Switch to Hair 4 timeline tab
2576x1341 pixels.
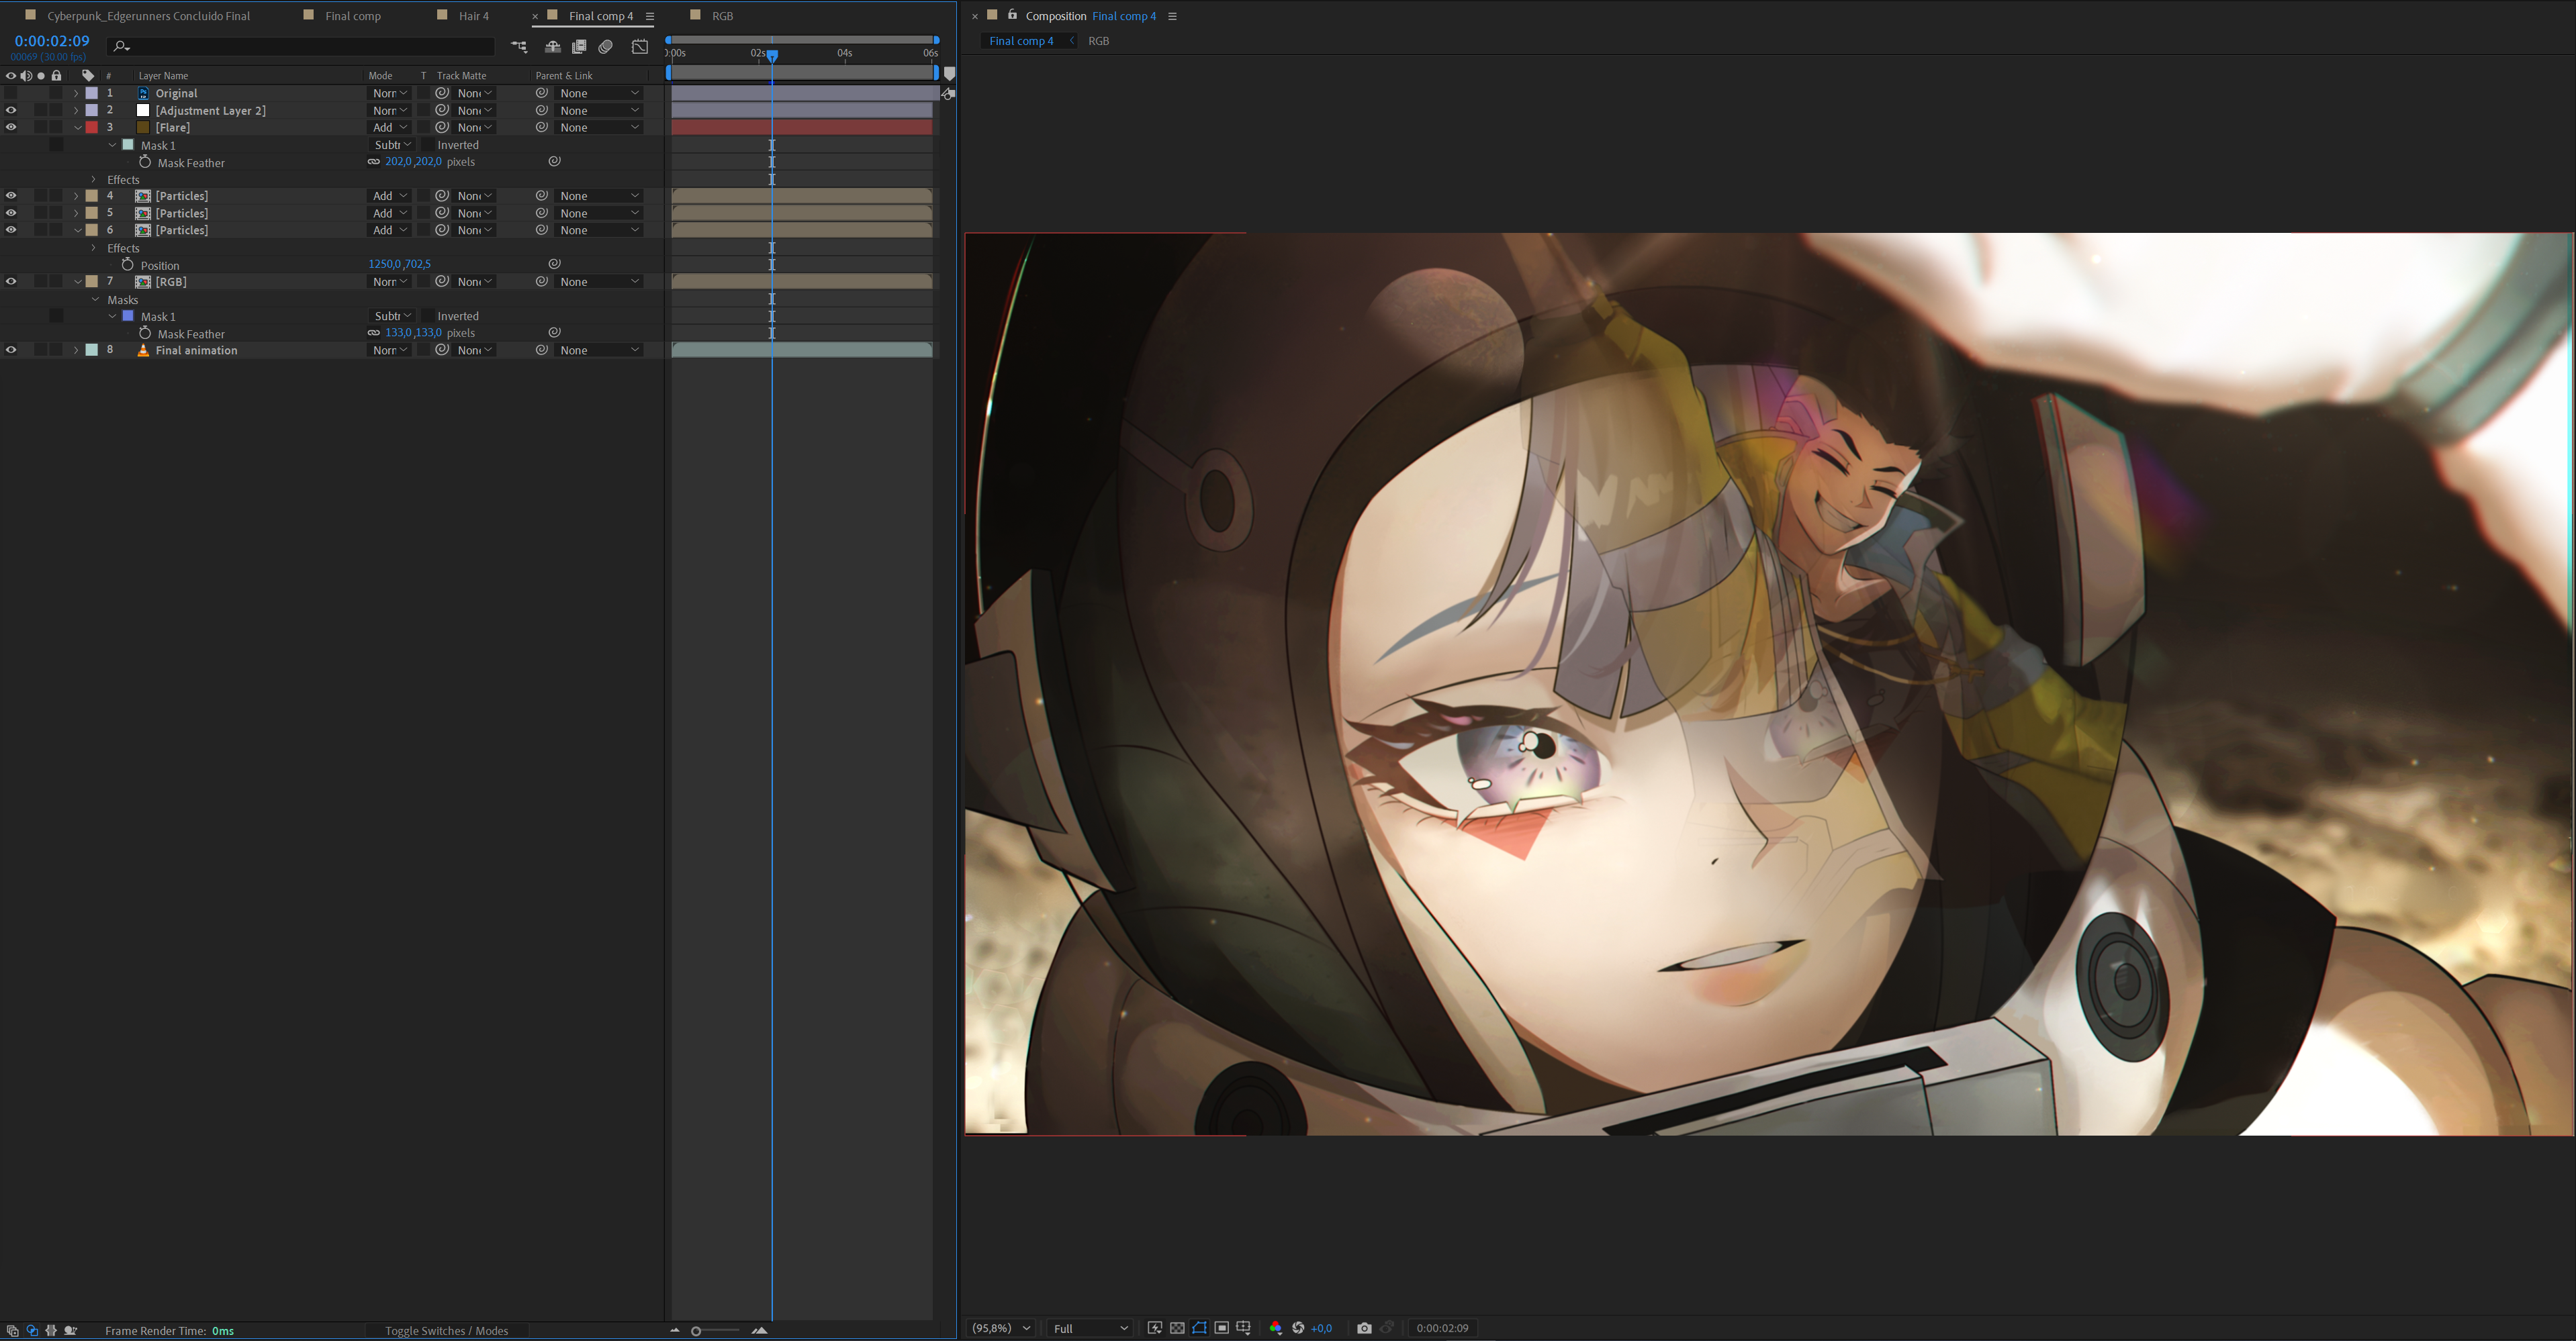click(474, 16)
